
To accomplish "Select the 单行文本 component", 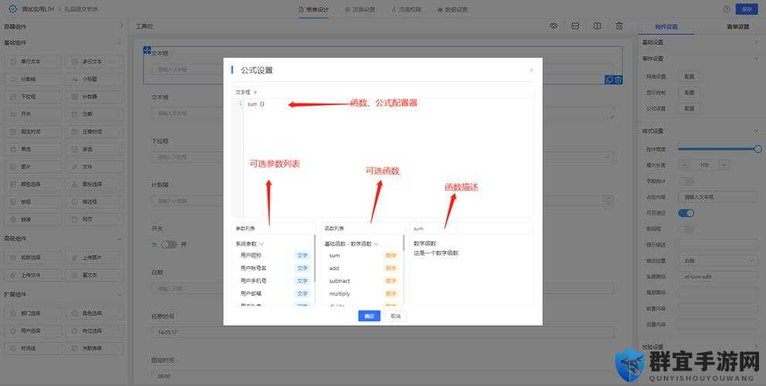I will tap(33, 62).
